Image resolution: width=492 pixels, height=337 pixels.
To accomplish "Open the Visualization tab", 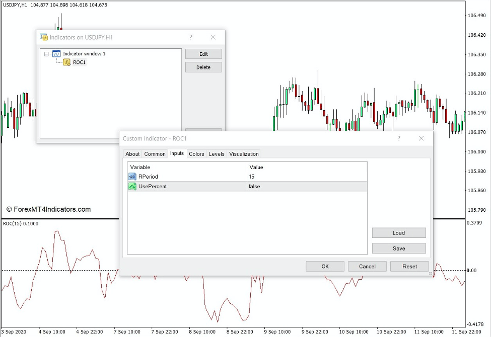I will tap(244, 154).
